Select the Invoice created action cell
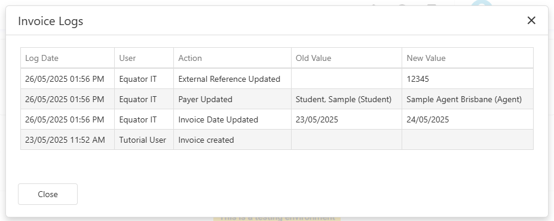The height and width of the screenshot is (221, 554). pos(232,140)
